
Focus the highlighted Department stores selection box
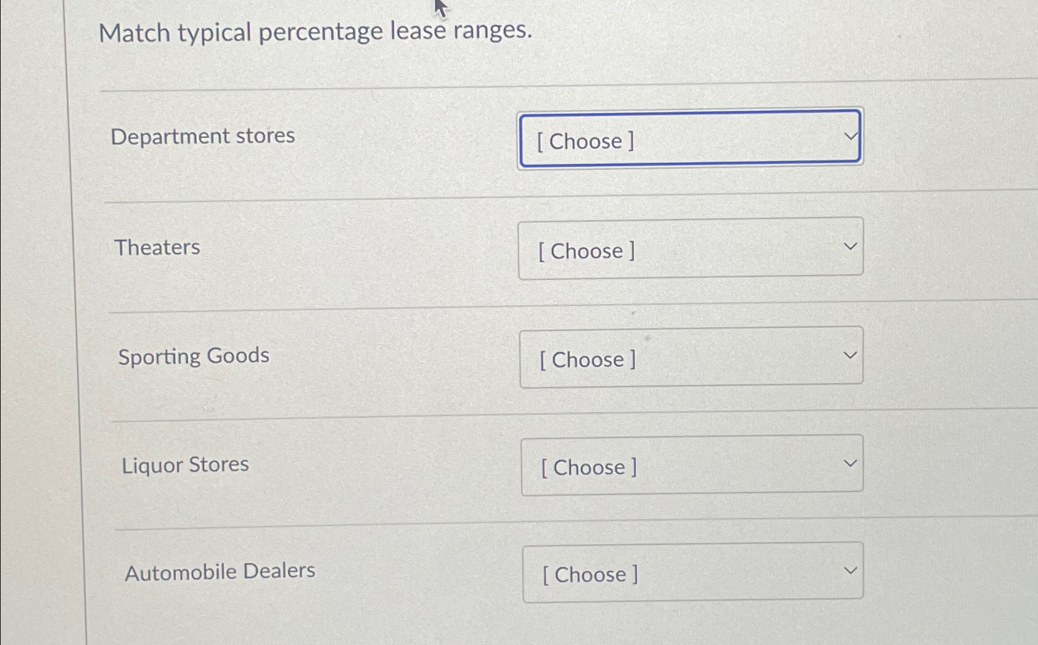click(690, 138)
